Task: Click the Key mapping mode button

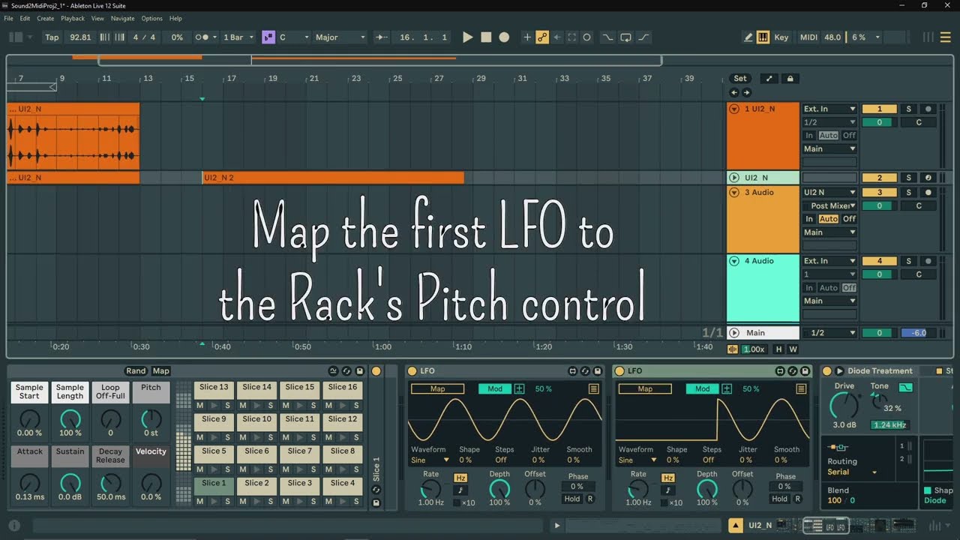Action: [x=781, y=37]
